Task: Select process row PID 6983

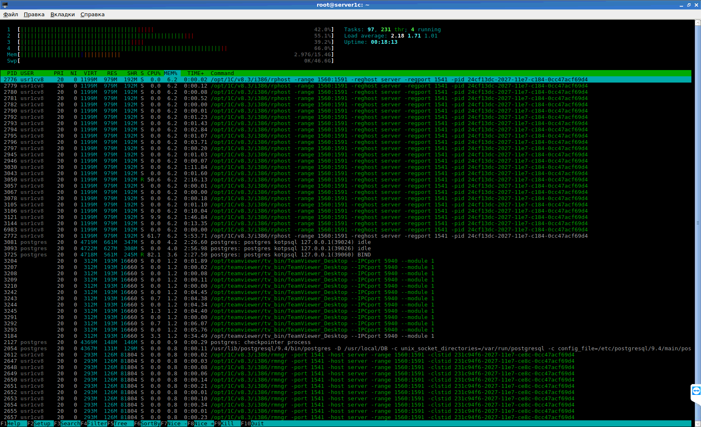Action: pos(345,230)
